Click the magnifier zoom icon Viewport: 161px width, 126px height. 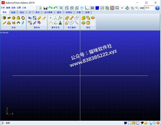pyautogui.click(x=137, y=8)
